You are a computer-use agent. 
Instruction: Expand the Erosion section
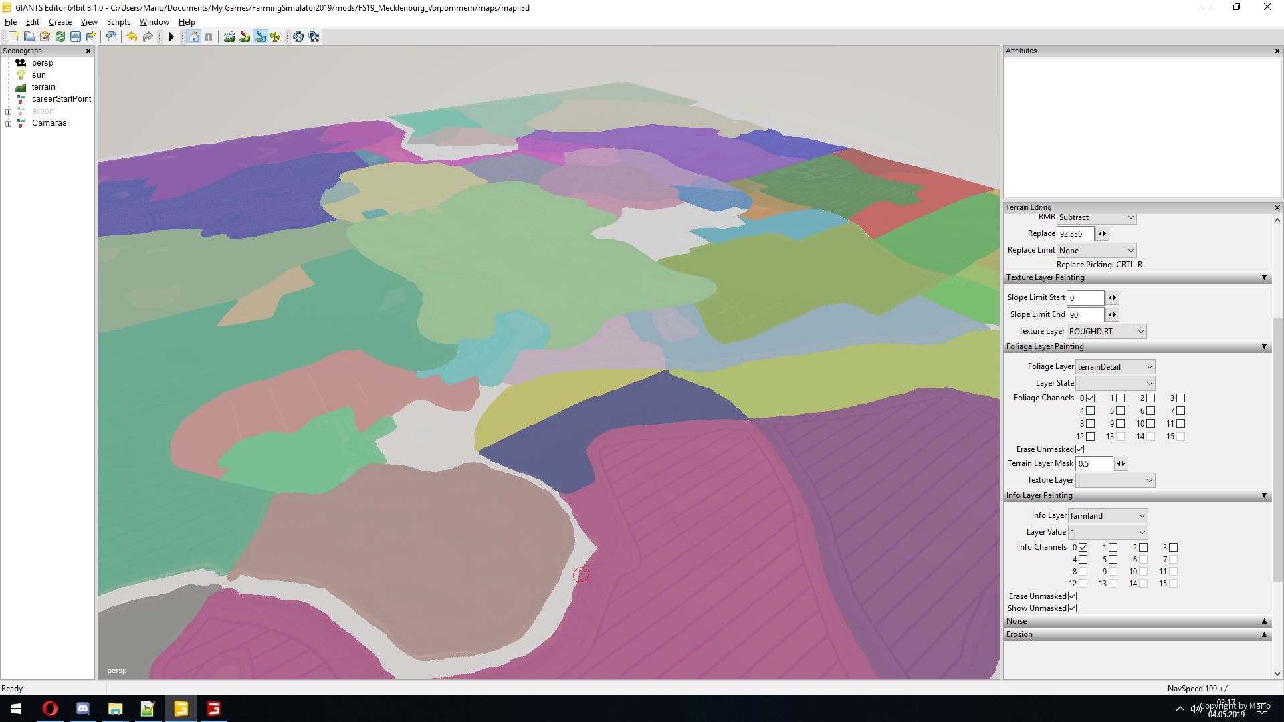tap(1137, 635)
